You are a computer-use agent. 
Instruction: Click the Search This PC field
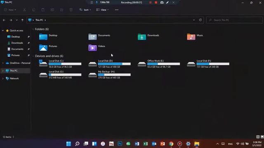click(234, 20)
